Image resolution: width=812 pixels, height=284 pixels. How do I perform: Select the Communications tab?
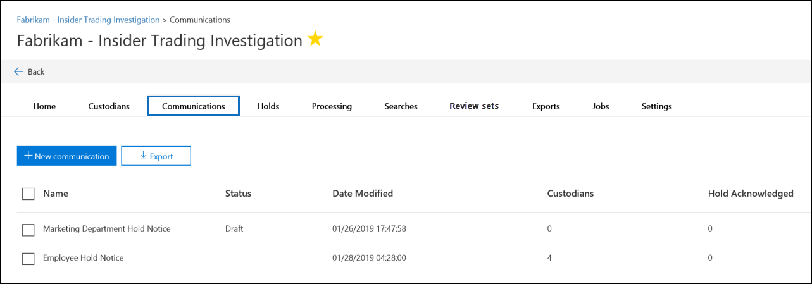(x=194, y=106)
